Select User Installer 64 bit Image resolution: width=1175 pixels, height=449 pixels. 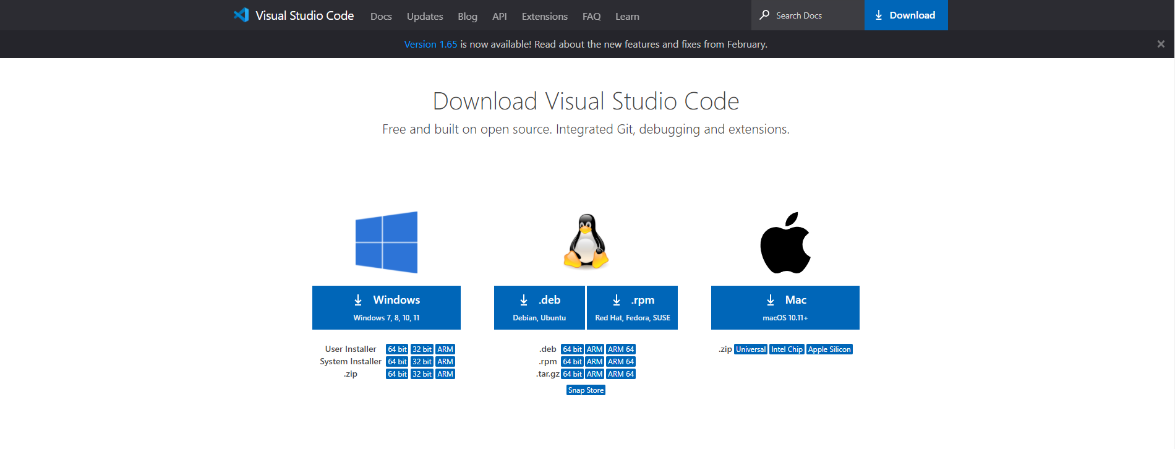pos(397,349)
